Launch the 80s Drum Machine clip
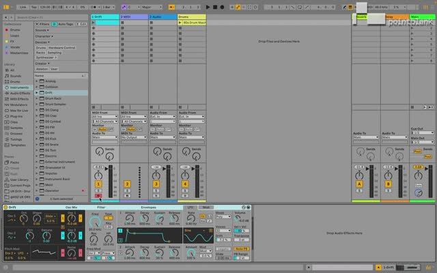 [x=180, y=23]
